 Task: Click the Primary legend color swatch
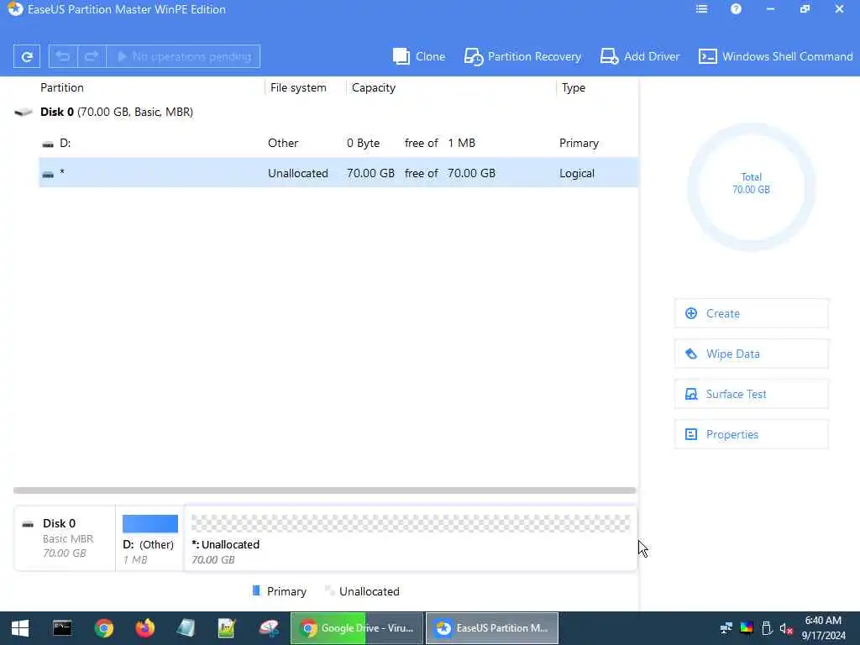[x=256, y=590]
